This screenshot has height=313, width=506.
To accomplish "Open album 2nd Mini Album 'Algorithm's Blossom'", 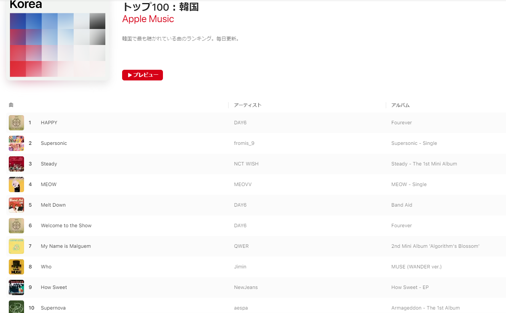I will tap(435, 246).
